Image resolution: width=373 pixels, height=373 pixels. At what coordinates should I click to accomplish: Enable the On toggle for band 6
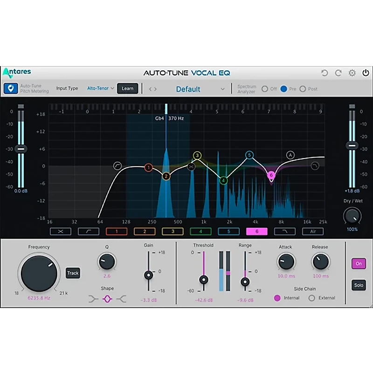(359, 263)
